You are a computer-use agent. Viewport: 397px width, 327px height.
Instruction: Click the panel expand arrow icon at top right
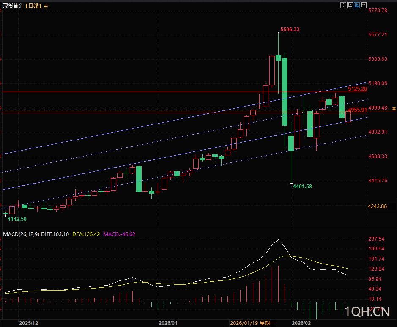[364, 5]
